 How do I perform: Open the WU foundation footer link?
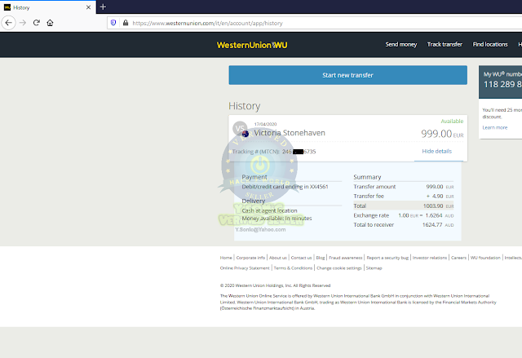point(485,258)
